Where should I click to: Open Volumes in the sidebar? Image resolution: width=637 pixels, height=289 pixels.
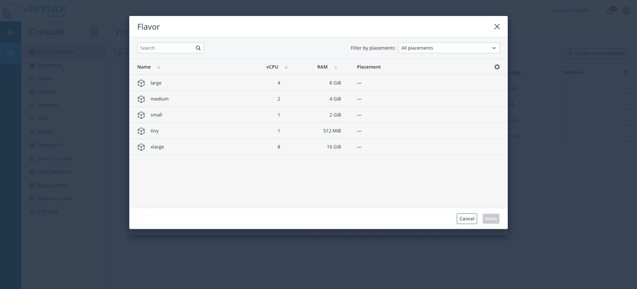tap(64, 92)
